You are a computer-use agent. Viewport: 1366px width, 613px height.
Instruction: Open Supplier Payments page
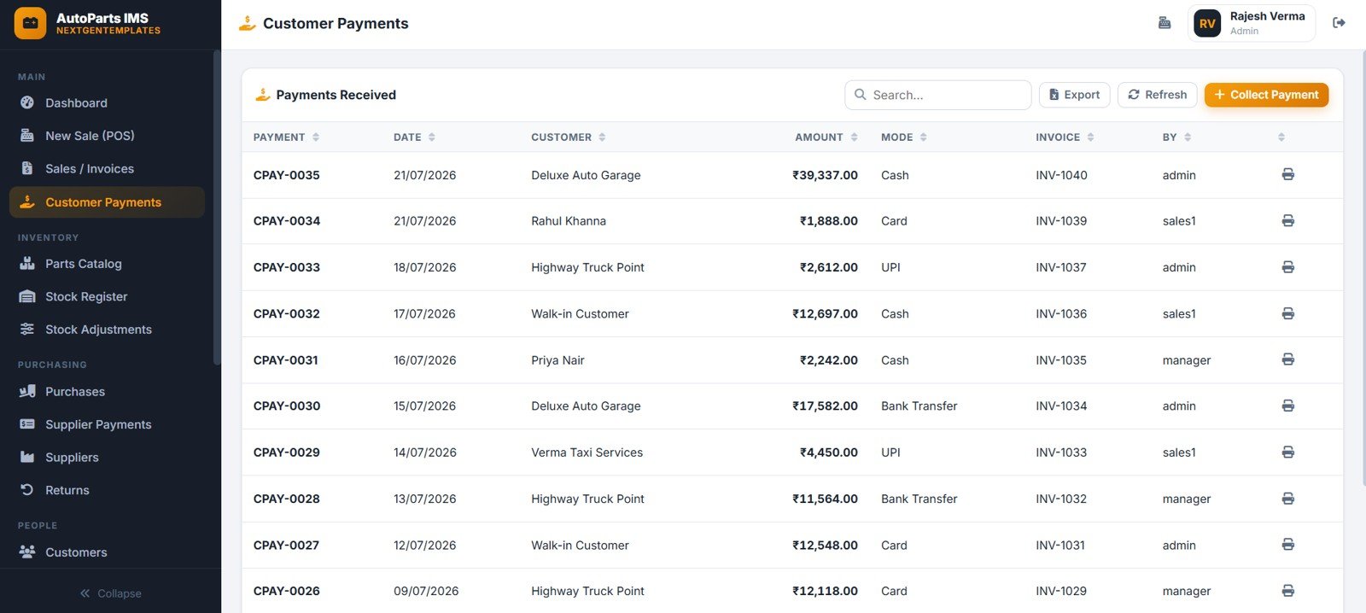point(107,424)
